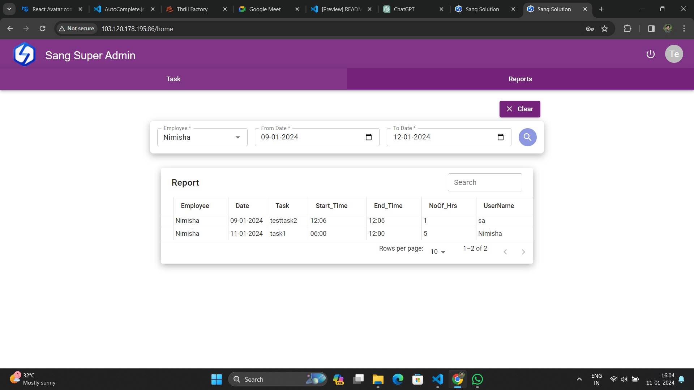Toggle browser side panel icon

651,29
